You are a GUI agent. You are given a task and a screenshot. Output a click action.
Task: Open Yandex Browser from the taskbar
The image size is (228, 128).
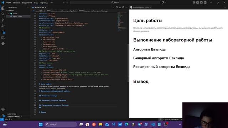[87, 124]
